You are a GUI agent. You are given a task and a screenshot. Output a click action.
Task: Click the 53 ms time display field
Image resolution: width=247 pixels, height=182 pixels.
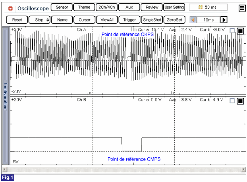[208, 7]
